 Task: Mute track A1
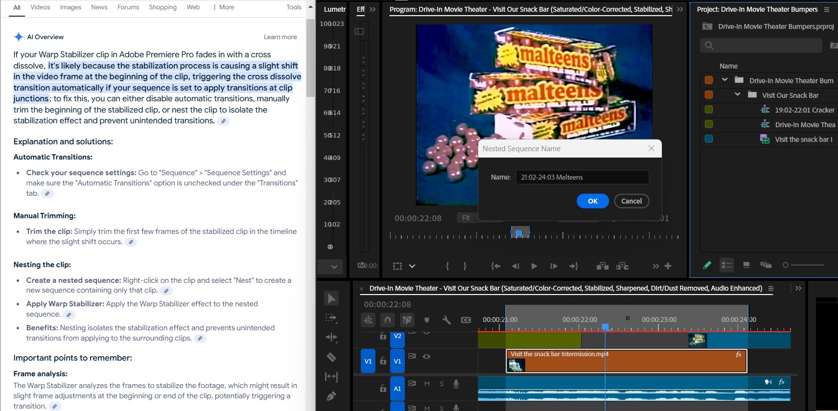pyautogui.click(x=427, y=384)
